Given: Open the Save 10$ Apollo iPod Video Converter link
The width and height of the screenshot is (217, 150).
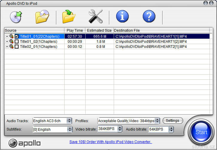Looking at the screenshot, I should click(110, 142).
